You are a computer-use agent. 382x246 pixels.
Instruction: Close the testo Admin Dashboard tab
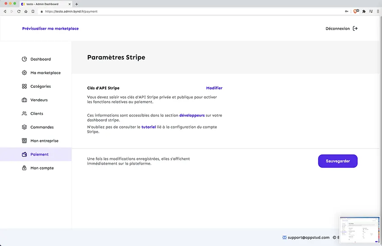[x=70, y=4]
